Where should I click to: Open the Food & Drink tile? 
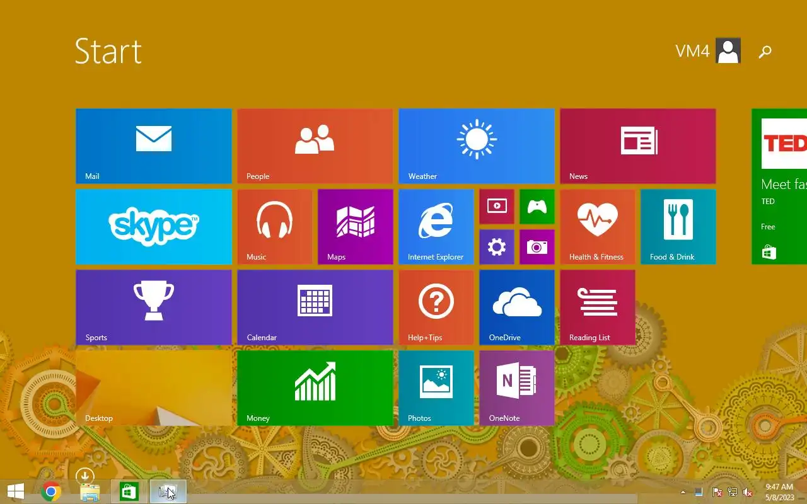point(678,227)
